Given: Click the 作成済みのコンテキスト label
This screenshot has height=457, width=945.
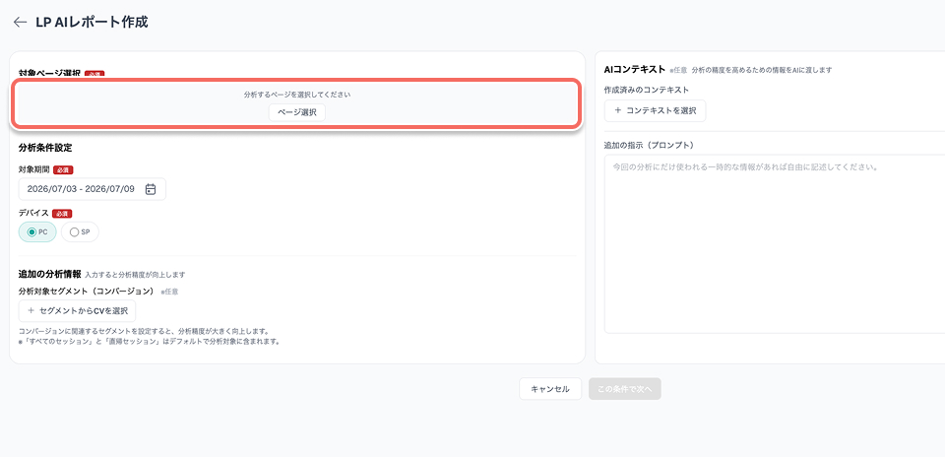Looking at the screenshot, I should (646, 90).
